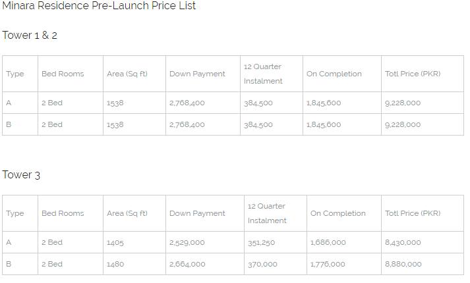Select "12 Quarter Instalment" header in Tower 3 table
This screenshot has width=470, height=283.
click(267, 214)
